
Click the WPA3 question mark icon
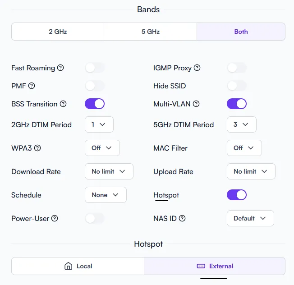(x=37, y=148)
